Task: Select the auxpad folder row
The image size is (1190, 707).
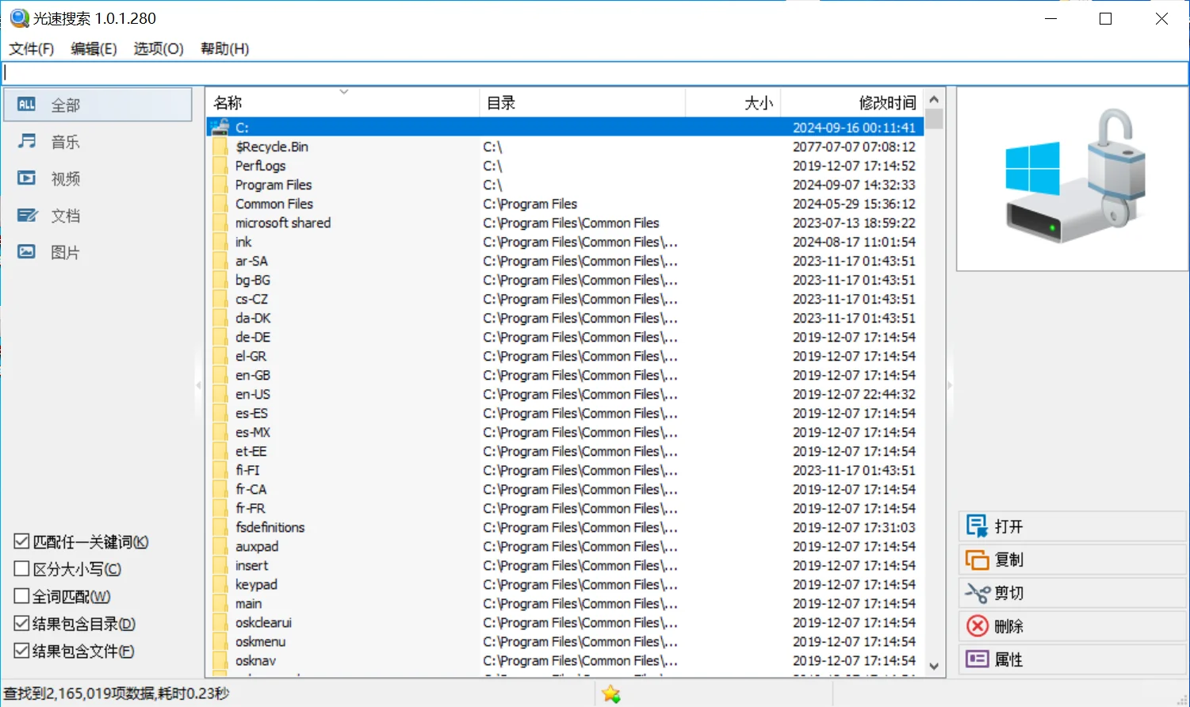Action: point(565,546)
